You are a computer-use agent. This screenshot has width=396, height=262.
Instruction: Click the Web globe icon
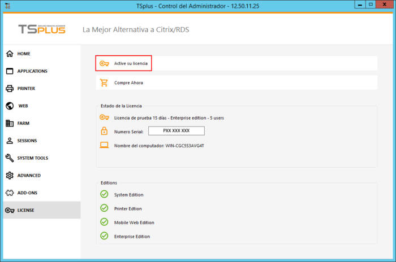coord(10,106)
